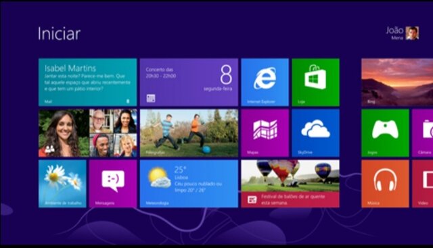Open the Câmara tile
Screen dimensions: 433x248
coord(422,133)
